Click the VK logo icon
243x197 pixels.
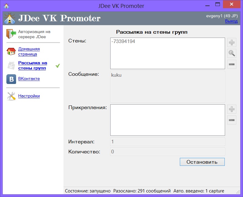[x=11, y=79]
